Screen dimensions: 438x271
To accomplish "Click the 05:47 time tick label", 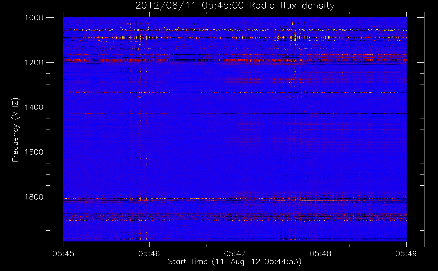I will [235, 254].
